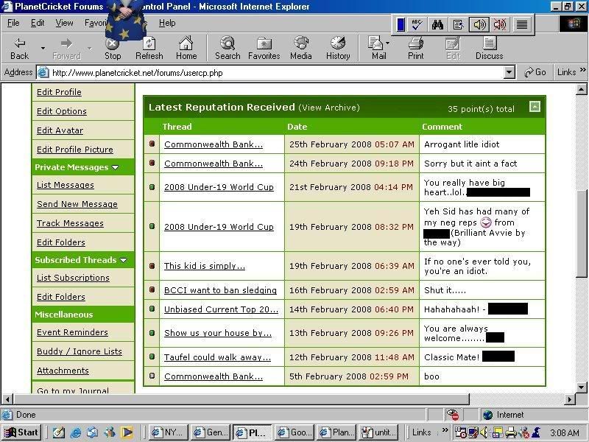
Task: Open the Help menu
Action: pos(167,23)
